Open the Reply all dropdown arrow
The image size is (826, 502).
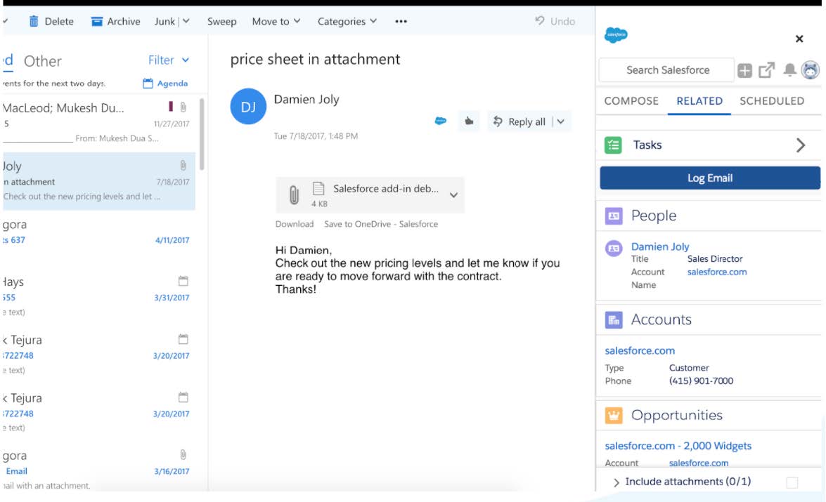click(x=560, y=121)
